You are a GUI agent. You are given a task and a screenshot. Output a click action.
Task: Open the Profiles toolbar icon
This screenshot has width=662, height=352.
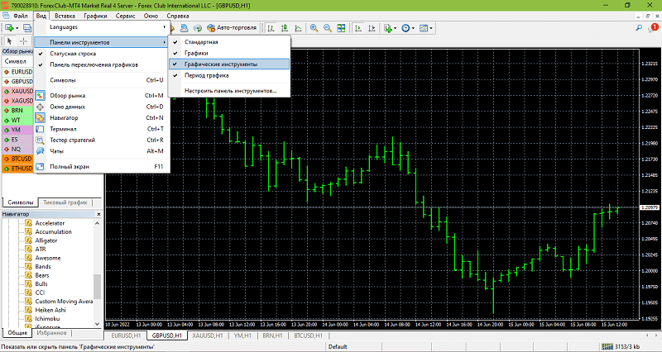point(27,28)
